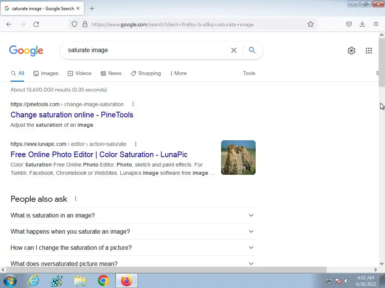Expand 'How can I change the saturation of a picture?'

(133, 247)
